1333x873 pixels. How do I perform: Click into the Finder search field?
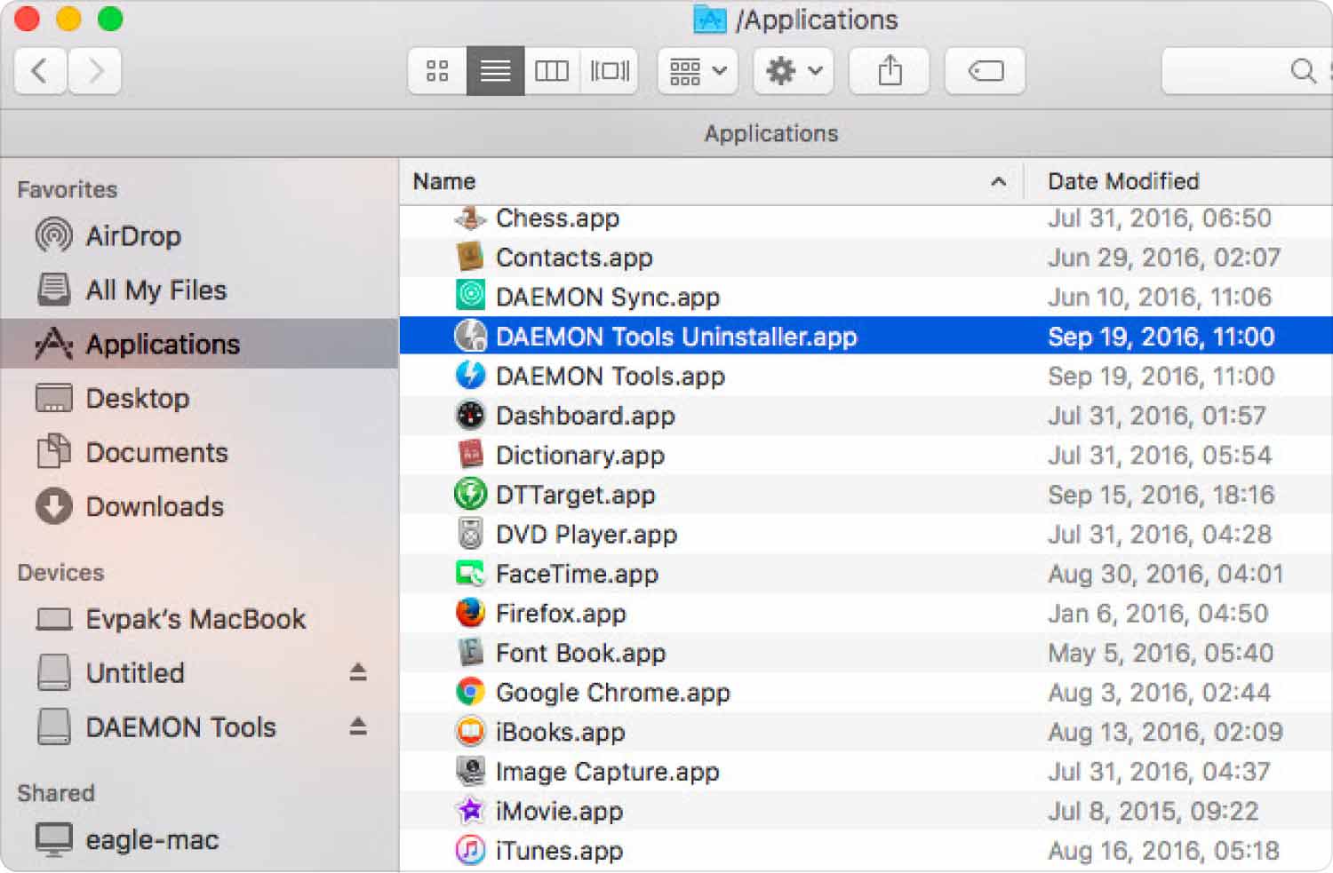[x=1247, y=70]
